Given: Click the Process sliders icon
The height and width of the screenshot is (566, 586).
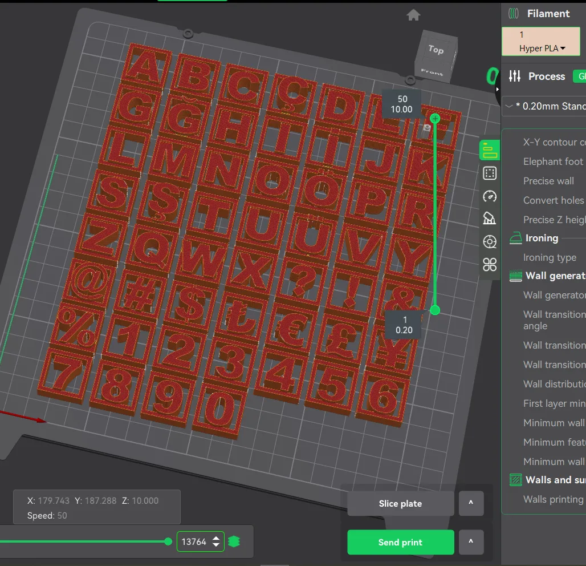Looking at the screenshot, I should click(x=515, y=76).
